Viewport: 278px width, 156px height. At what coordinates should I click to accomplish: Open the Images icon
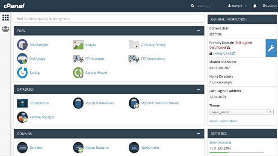point(78,45)
